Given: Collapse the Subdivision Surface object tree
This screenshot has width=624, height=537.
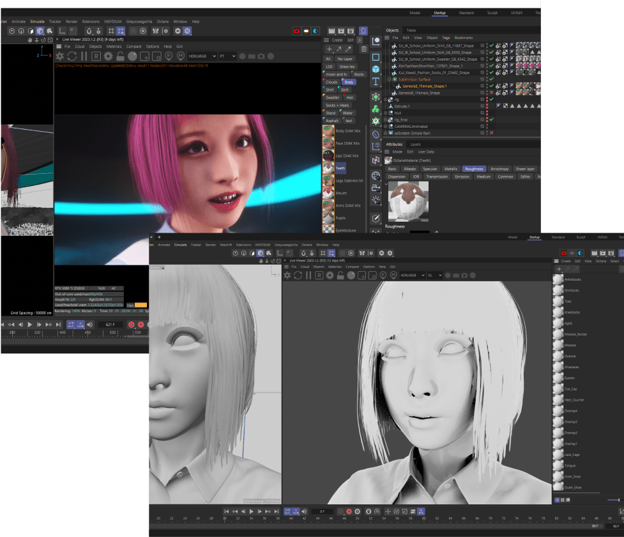Looking at the screenshot, I should [390, 79].
